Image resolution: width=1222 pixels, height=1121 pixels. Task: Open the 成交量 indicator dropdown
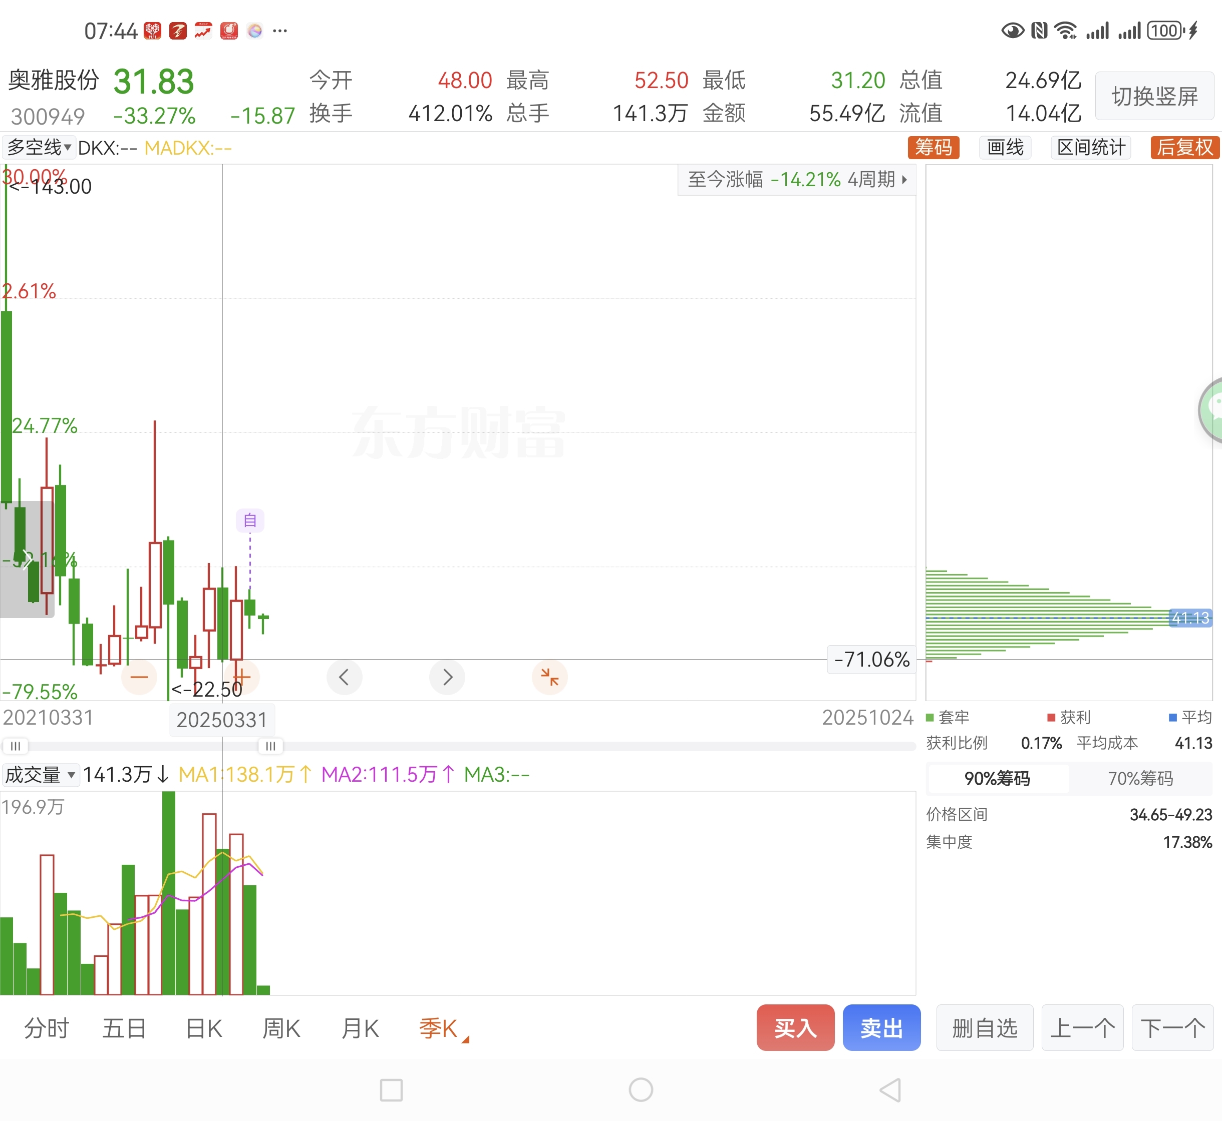(x=40, y=775)
